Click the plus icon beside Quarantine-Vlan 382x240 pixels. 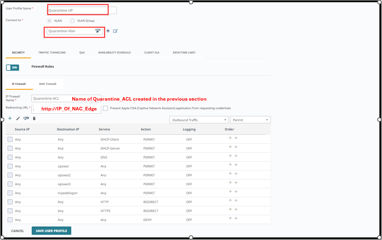click(108, 31)
